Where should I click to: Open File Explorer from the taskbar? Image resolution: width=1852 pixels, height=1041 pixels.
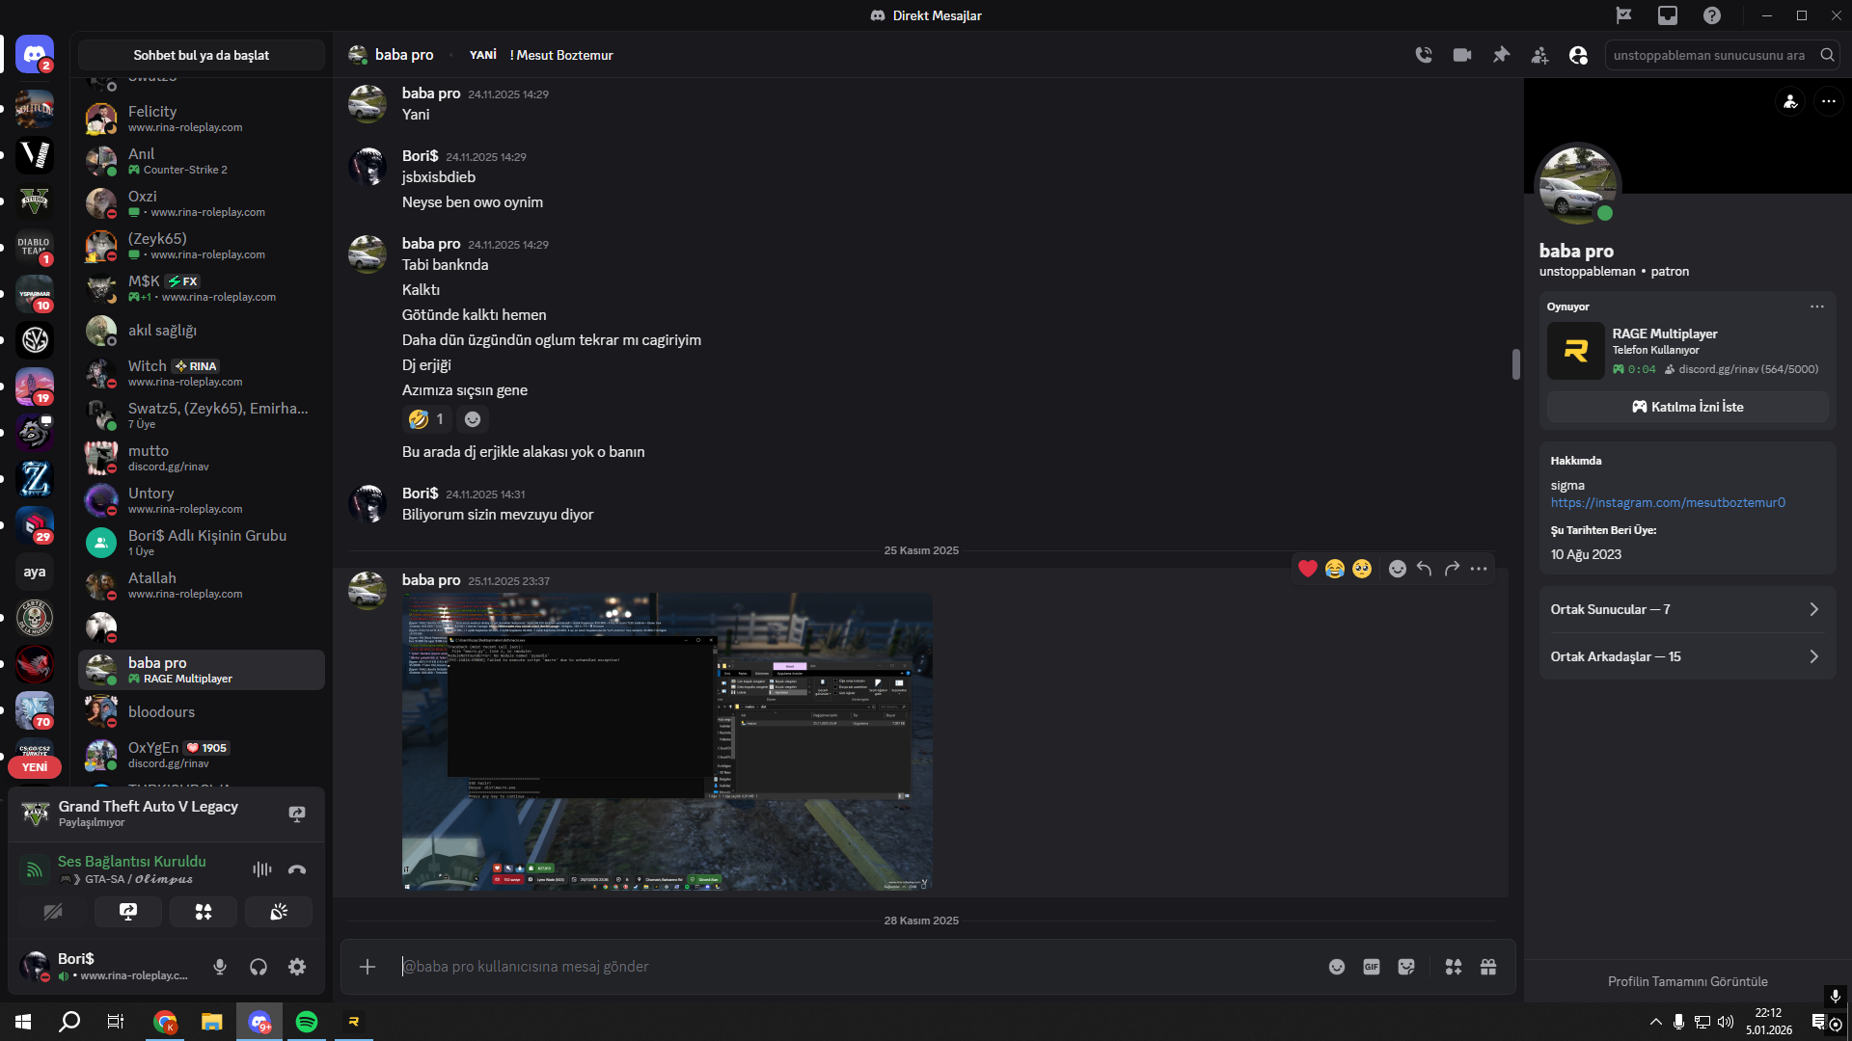(212, 1022)
